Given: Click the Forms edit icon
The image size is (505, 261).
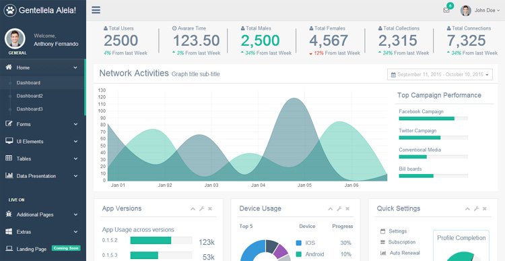Looking at the screenshot, I should tap(9, 123).
